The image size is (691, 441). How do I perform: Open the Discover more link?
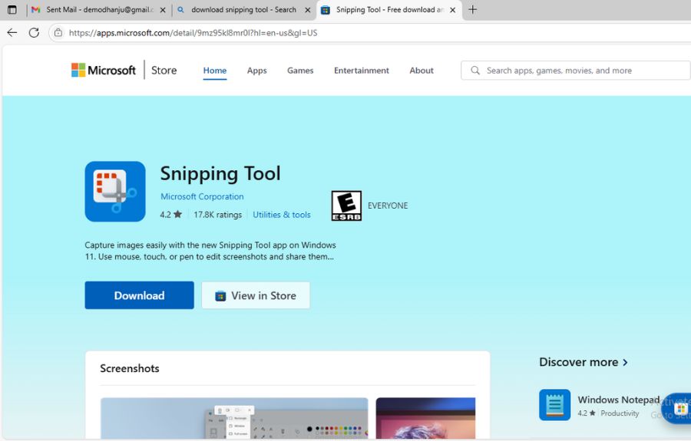(x=579, y=362)
